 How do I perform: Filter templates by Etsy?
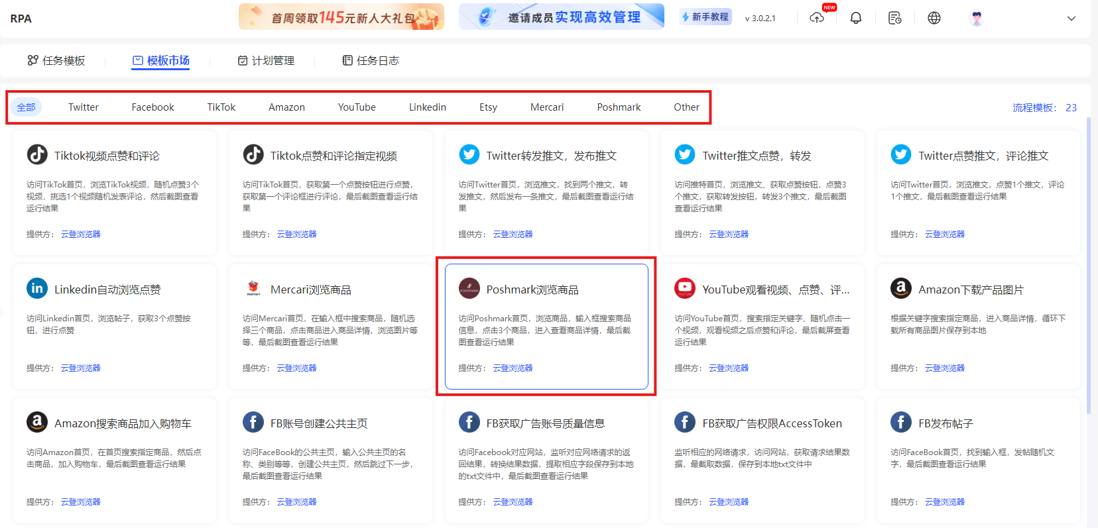[488, 107]
